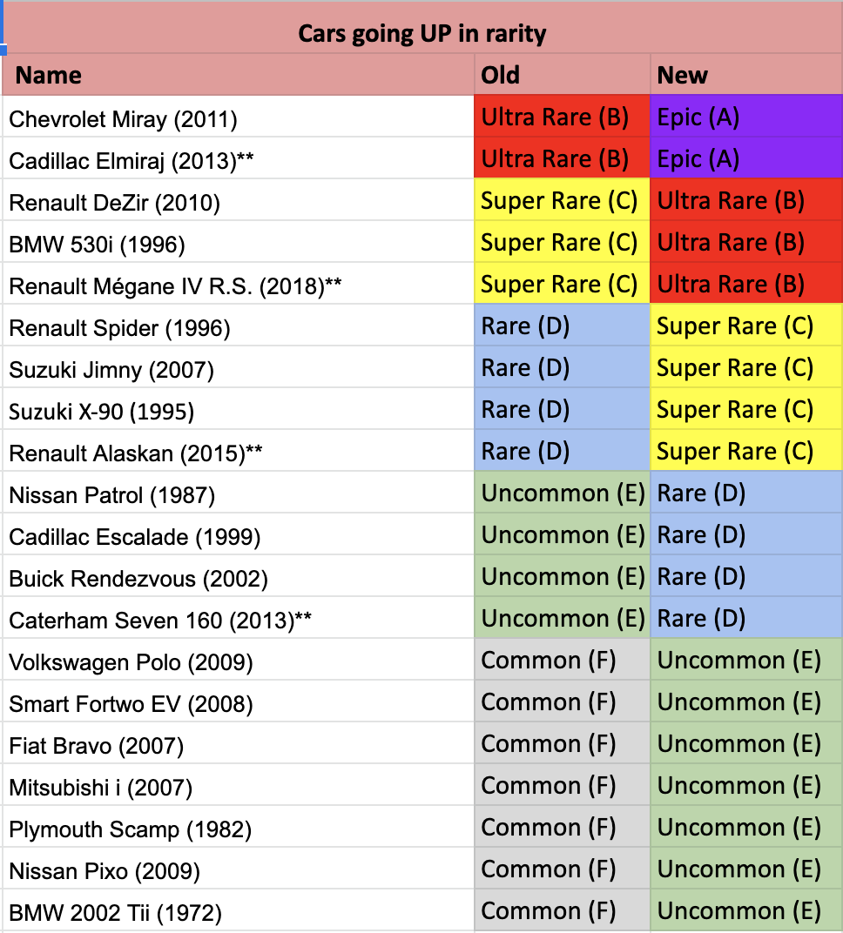Select the 'Cars going UP in rarity' title cell
The height and width of the screenshot is (933, 843).
coord(422,28)
